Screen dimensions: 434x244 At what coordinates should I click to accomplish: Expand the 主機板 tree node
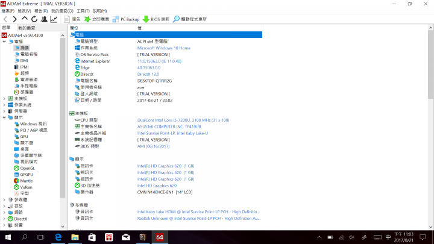(4, 98)
